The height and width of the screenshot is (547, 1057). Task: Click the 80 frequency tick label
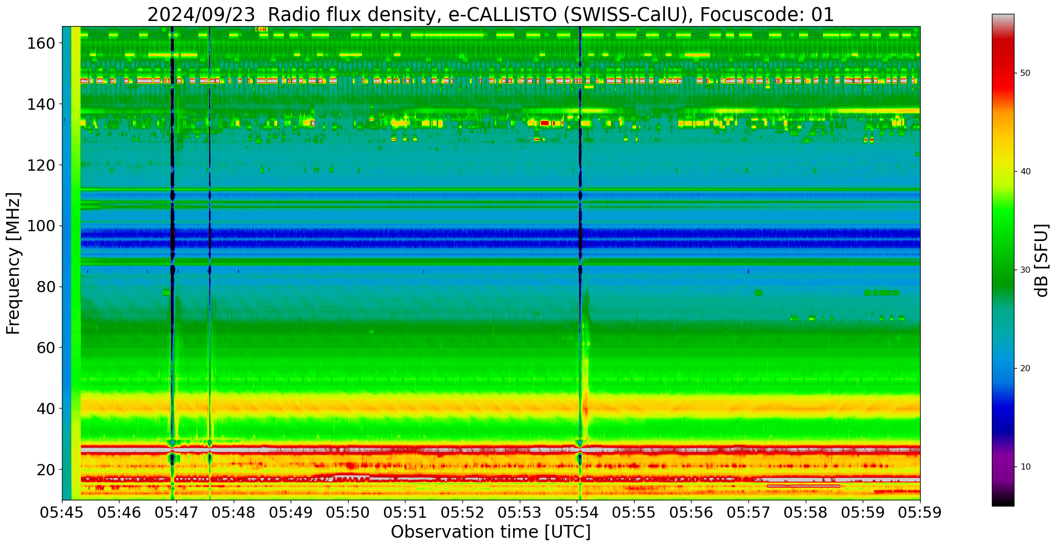point(46,287)
